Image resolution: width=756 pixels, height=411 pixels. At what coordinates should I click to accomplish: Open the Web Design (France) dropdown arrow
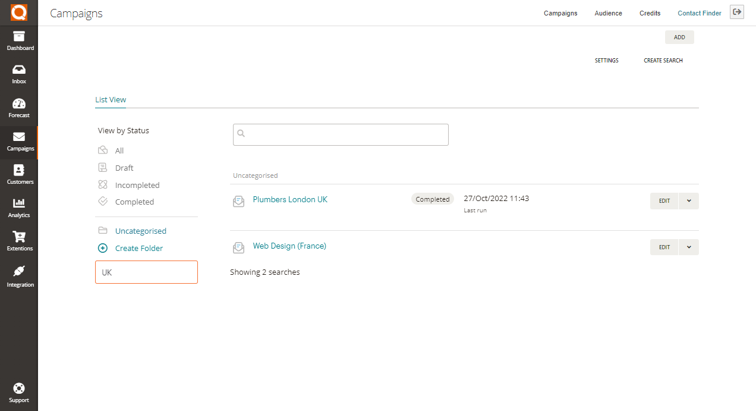click(x=688, y=247)
